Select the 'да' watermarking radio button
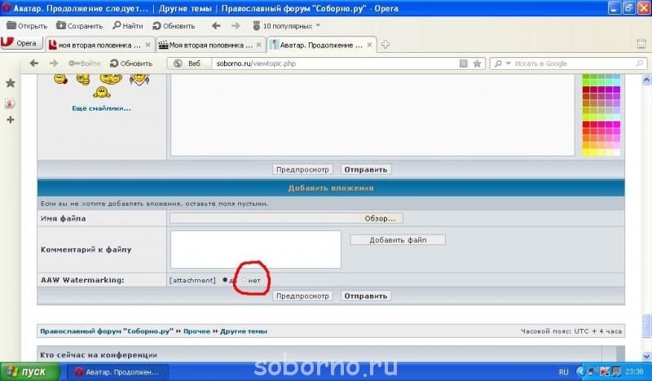 (225, 280)
